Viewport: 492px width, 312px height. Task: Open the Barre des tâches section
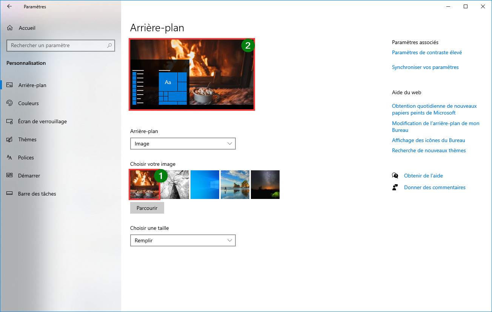click(x=60, y=194)
